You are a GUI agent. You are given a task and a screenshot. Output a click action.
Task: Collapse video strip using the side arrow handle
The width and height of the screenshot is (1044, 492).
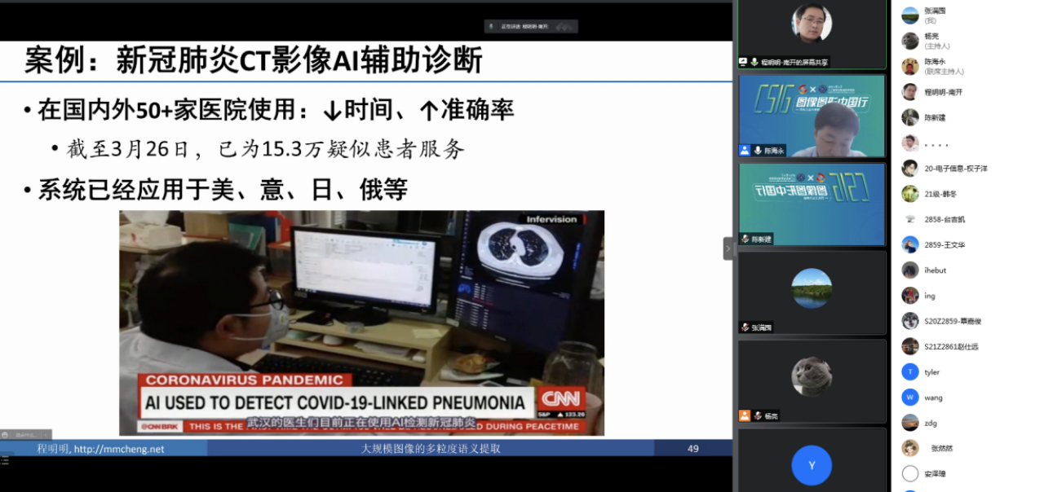(x=728, y=248)
